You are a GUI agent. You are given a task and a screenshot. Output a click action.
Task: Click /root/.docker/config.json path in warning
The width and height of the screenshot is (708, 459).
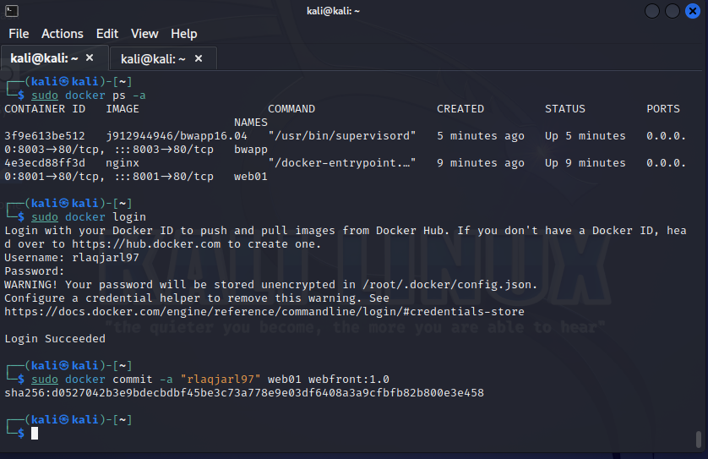[447, 285]
